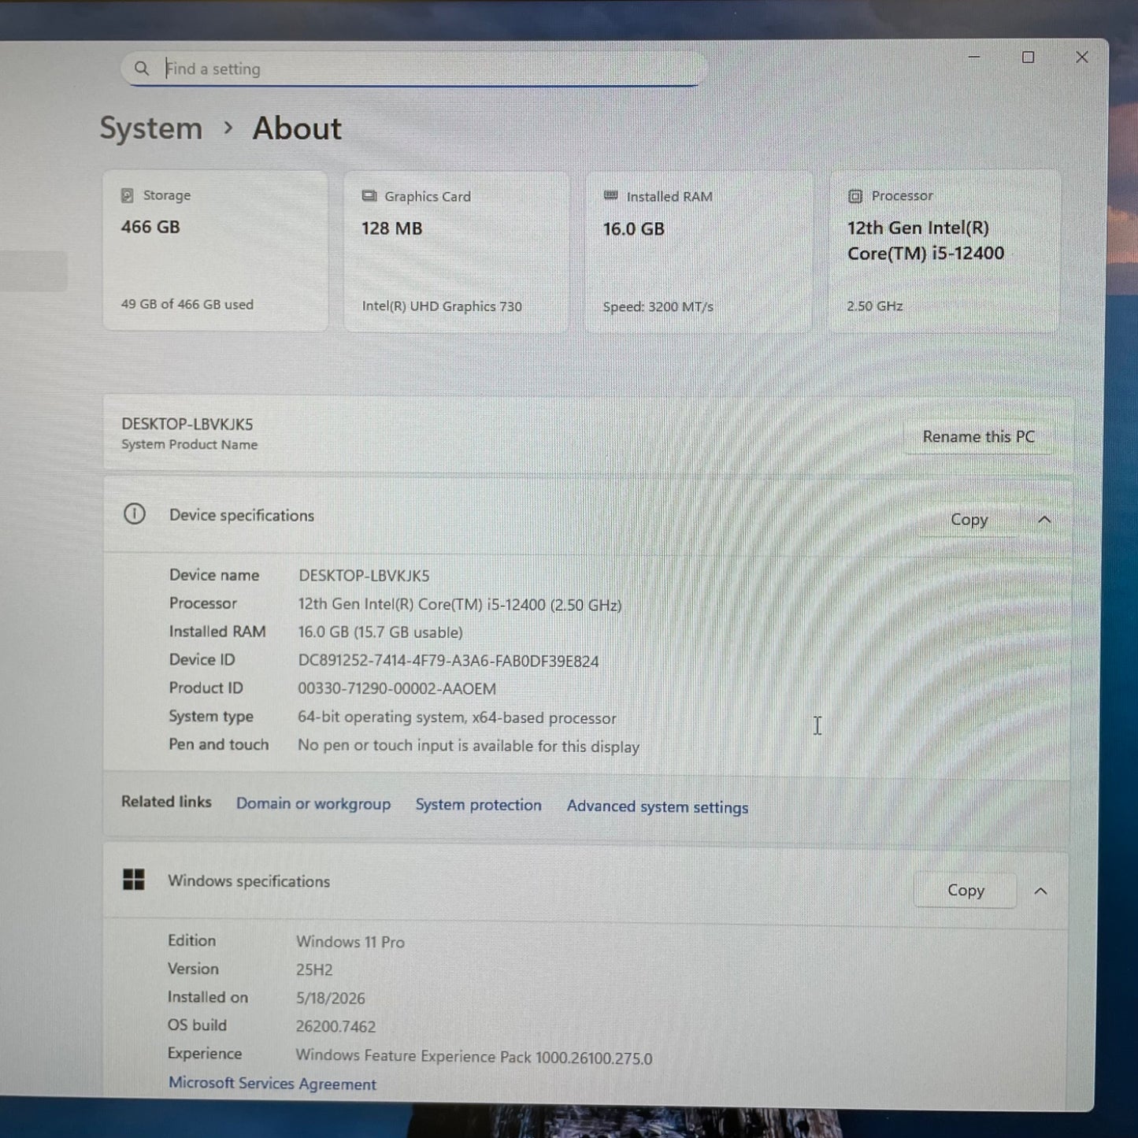Select the System type value text
The height and width of the screenshot is (1138, 1138).
coord(457,717)
